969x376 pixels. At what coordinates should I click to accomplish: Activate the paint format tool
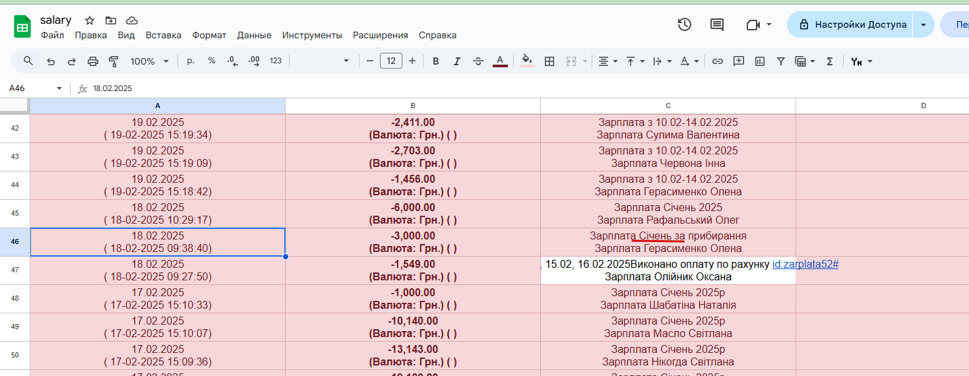pos(113,61)
